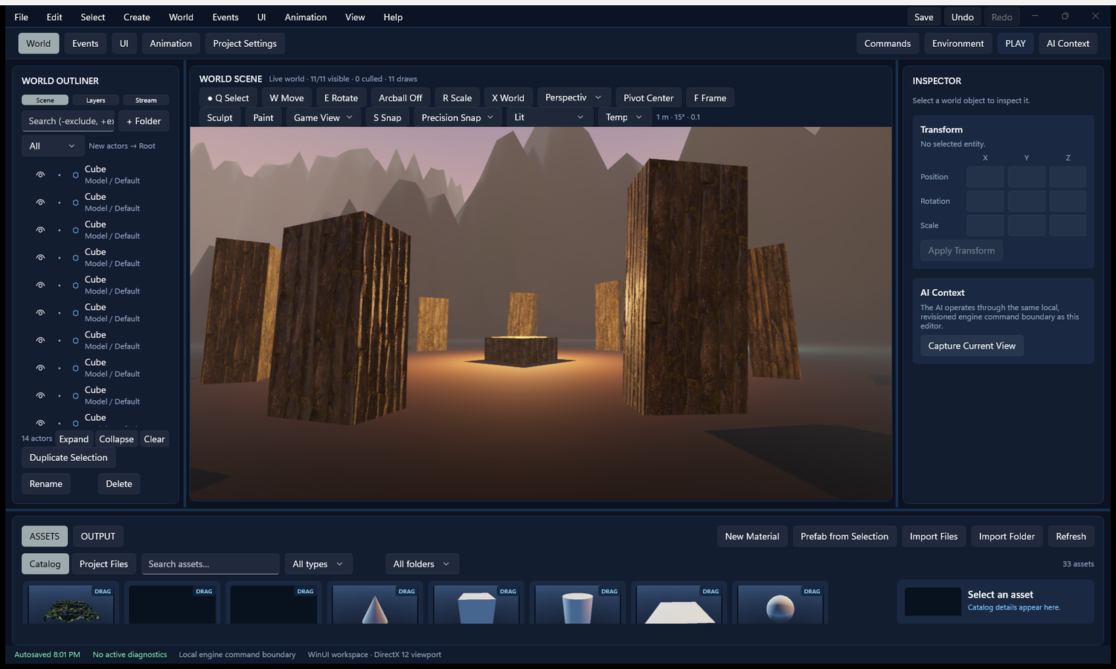
Task: Click Import Files
Action: 934,537
